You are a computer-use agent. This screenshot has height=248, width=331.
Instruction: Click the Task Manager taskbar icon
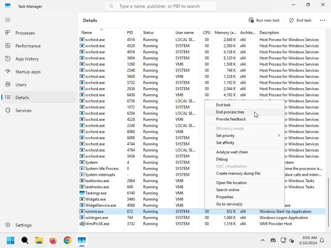click(82, 240)
